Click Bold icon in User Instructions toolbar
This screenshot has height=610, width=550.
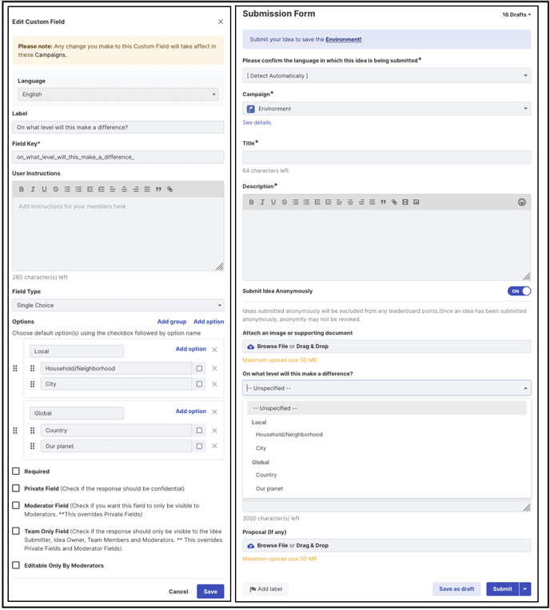[x=22, y=189]
